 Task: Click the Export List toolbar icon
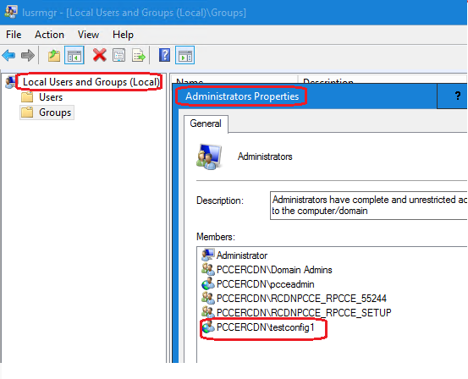point(139,55)
